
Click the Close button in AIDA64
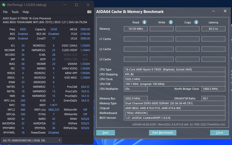pyautogui.click(x=219, y=133)
